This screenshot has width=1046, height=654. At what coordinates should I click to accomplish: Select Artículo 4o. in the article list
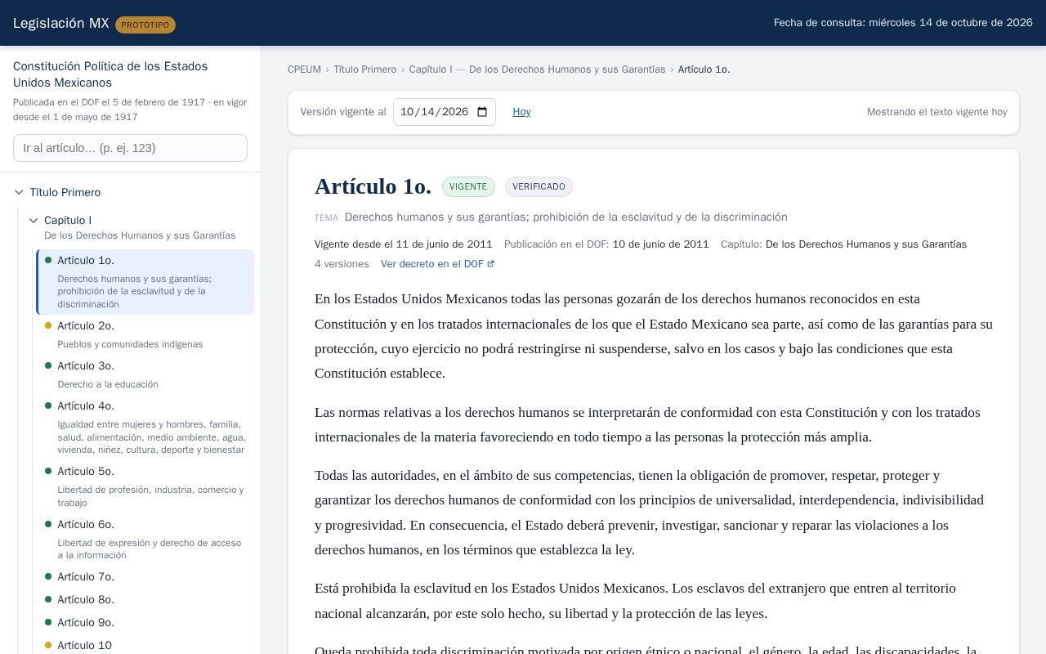click(145, 428)
